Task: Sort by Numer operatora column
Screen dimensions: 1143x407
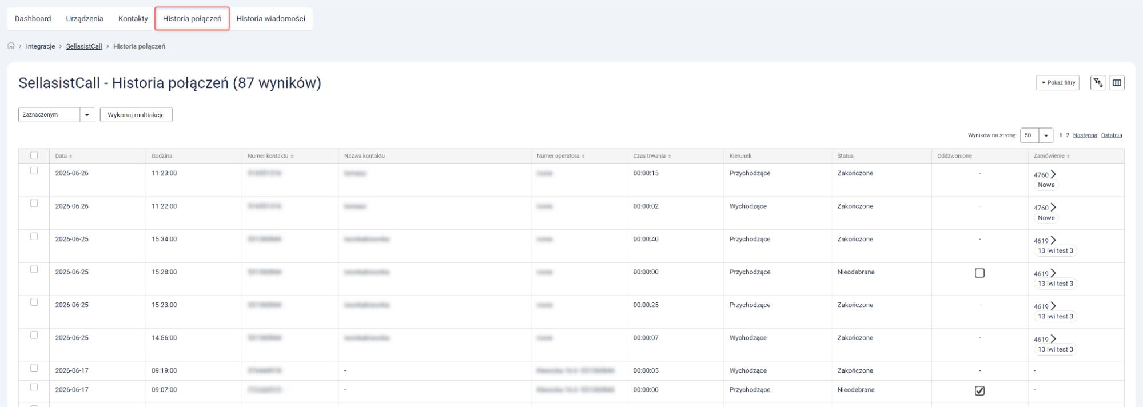Action: (560, 156)
